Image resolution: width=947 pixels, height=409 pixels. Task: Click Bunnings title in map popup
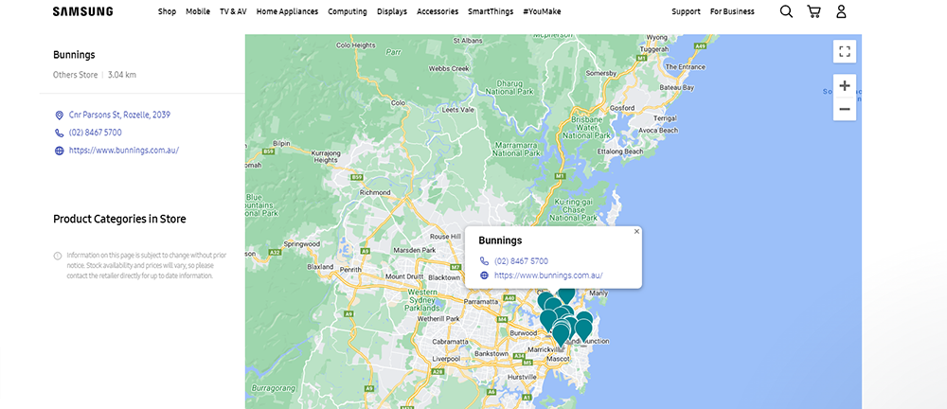(x=500, y=240)
